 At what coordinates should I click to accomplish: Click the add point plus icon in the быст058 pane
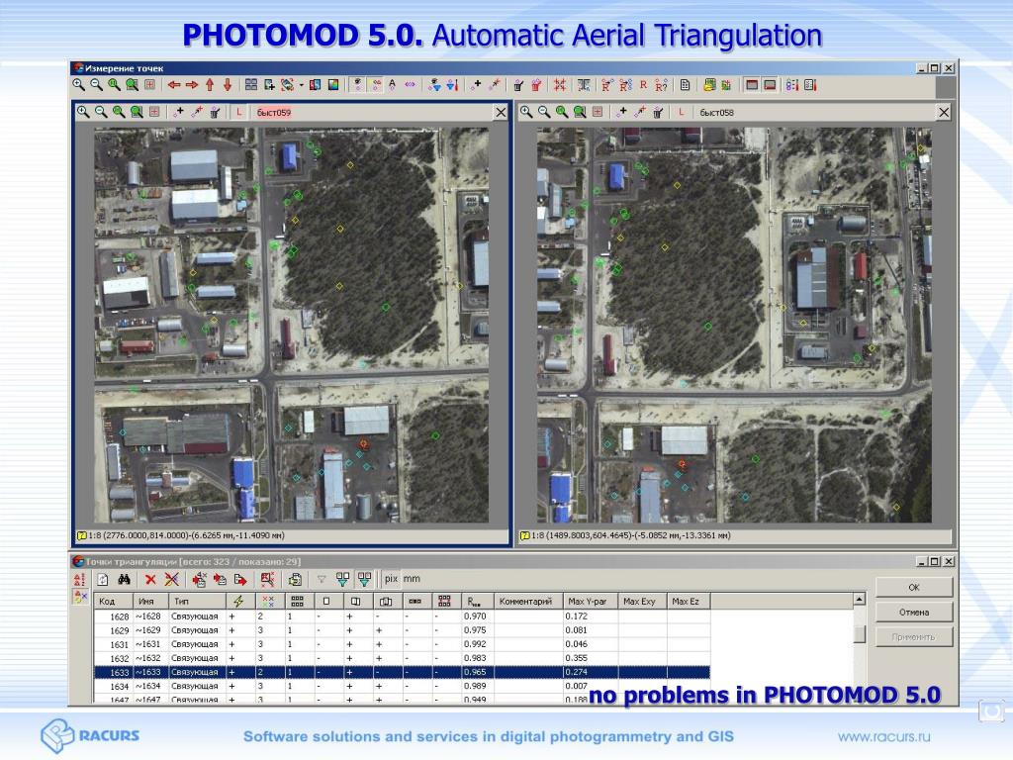coord(621,112)
